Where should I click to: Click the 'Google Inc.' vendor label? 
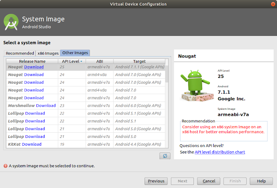232,99
